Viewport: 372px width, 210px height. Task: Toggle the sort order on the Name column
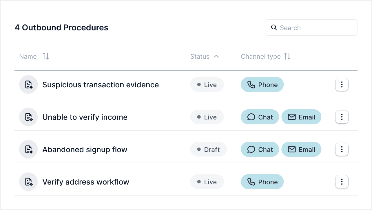[x=45, y=56]
